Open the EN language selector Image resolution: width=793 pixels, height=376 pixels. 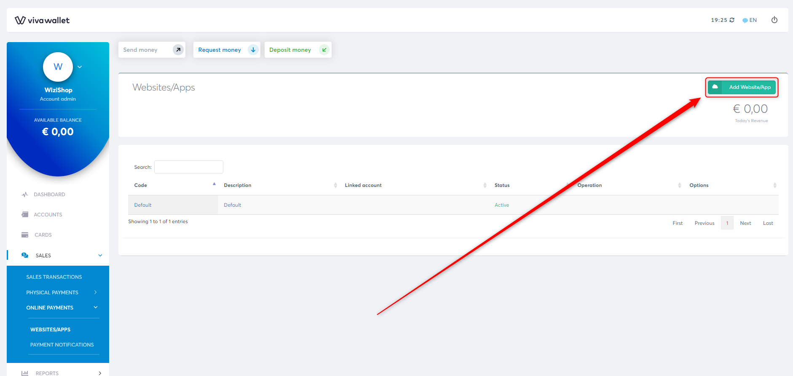pos(750,20)
